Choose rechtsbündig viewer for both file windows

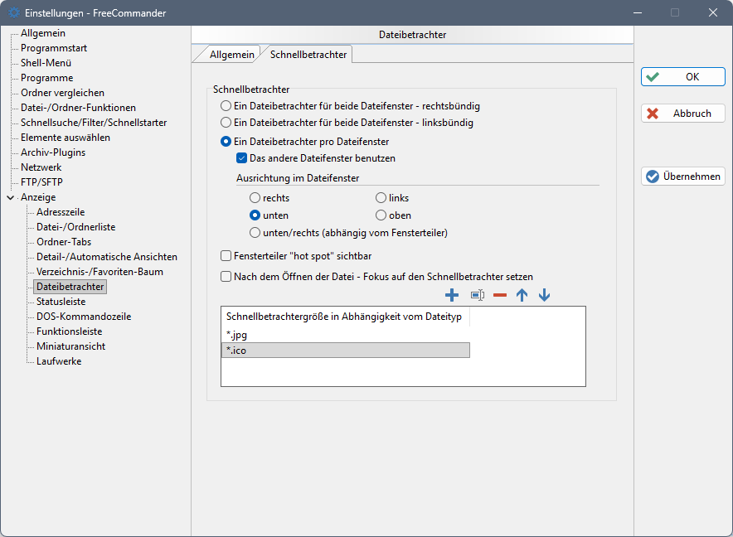coord(226,107)
